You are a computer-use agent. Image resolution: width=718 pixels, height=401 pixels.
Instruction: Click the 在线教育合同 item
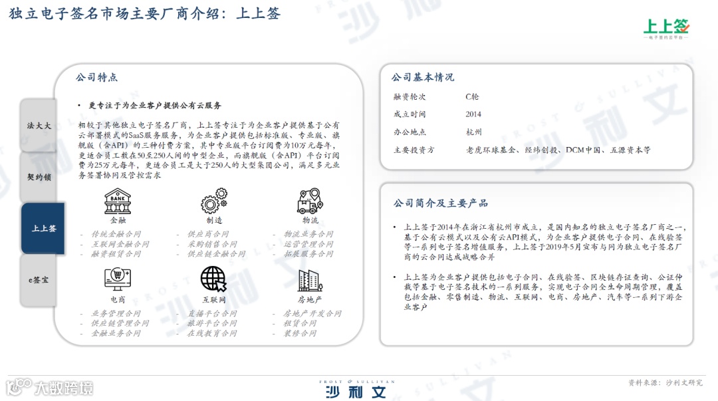pos(212,334)
